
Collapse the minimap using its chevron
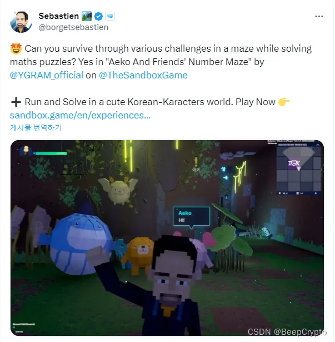[x=318, y=145]
